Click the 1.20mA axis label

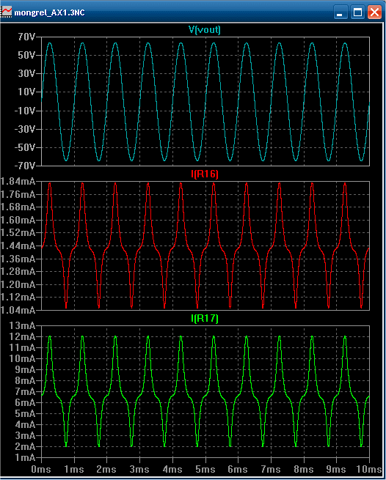pyautogui.click(x=18, y=284)
